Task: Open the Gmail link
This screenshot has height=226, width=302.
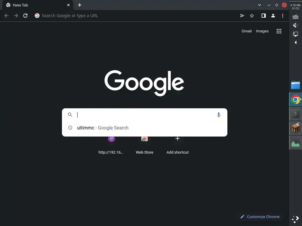Action: pos(247,31)
